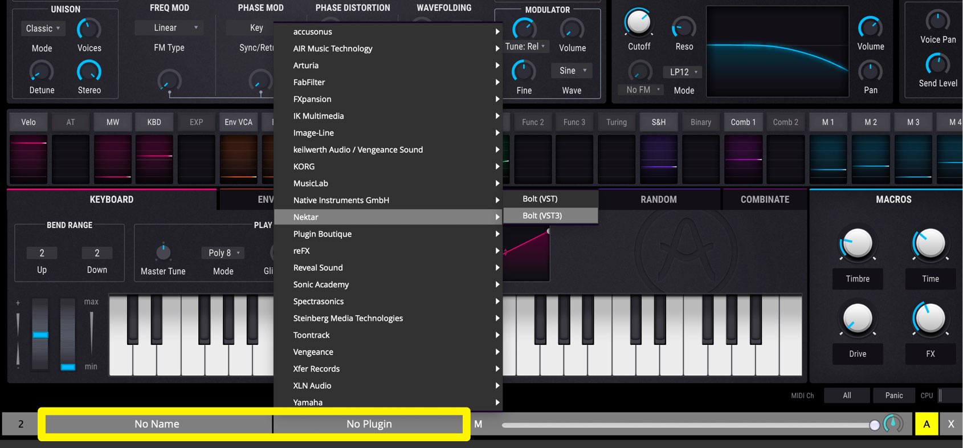Click the round knob in the bottom plugin bar

click(893, 424)
